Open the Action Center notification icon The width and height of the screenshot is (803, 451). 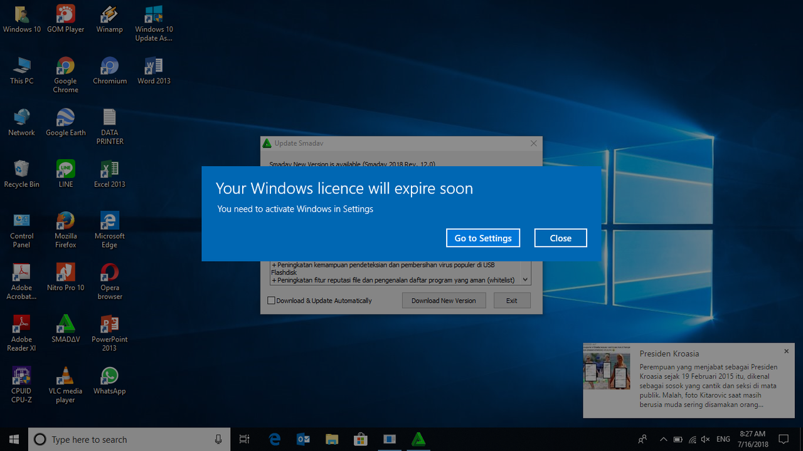[x=784, y=439]
